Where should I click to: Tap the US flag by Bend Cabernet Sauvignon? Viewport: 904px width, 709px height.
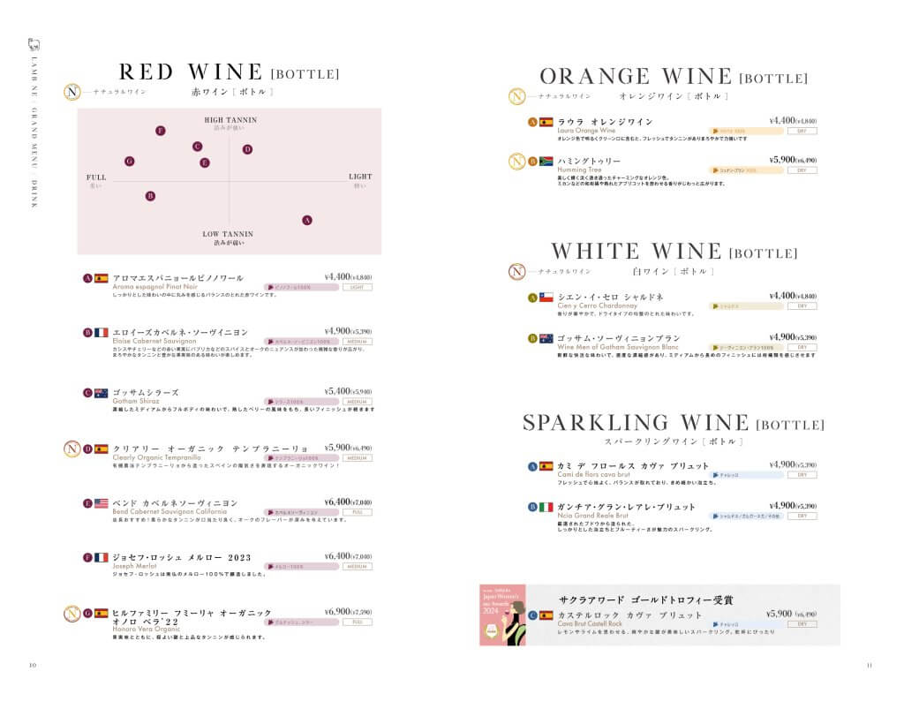click(x=102, y=503)
